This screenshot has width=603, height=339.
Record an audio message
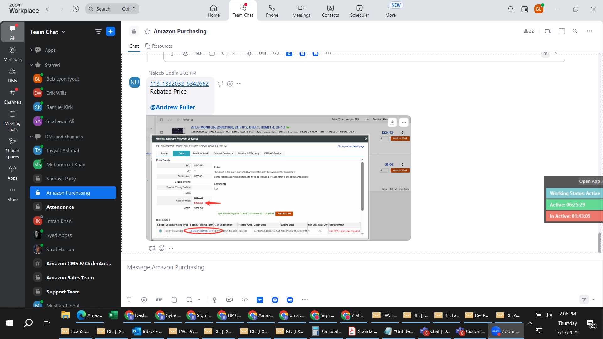tap(215, 300)
